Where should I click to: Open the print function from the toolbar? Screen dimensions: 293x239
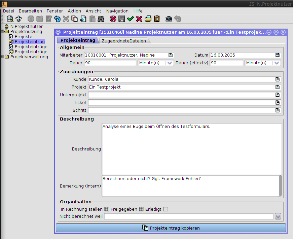(148, 19)
